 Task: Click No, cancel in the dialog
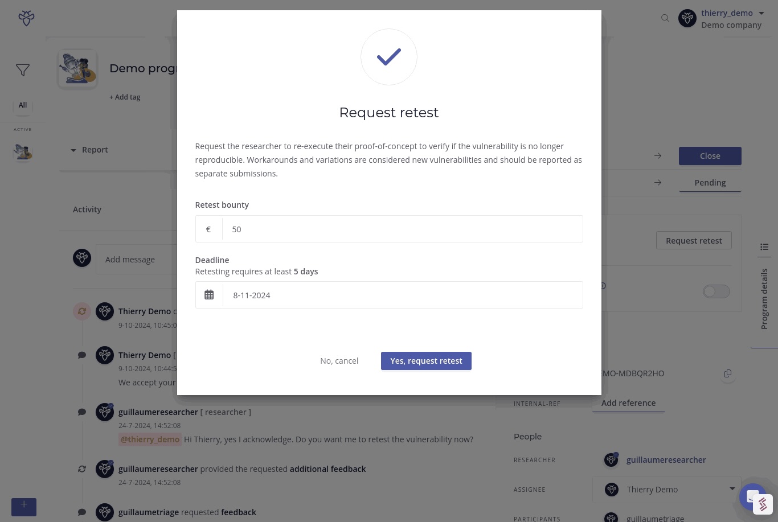point(339,361)
